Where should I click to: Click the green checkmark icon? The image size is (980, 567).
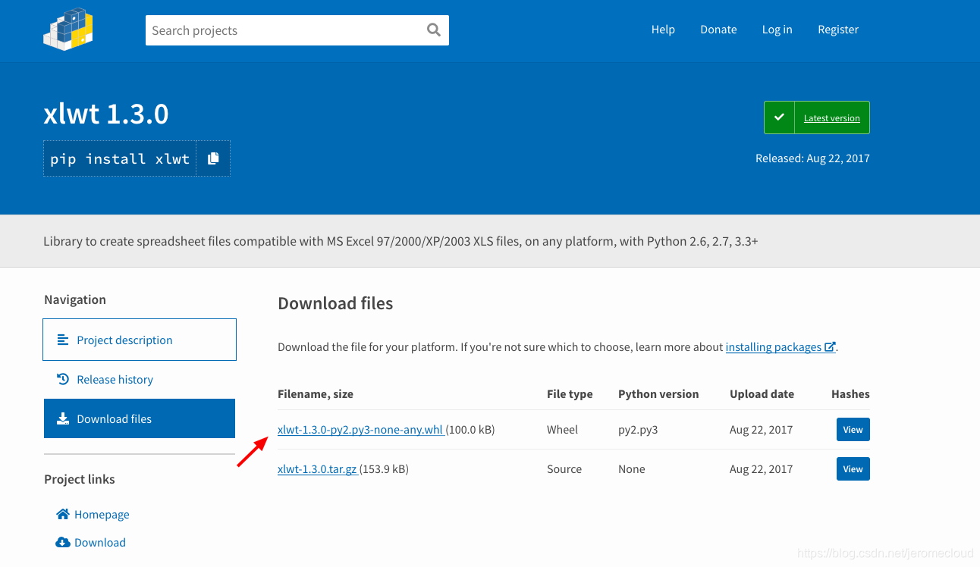click(x=779, y=117)
